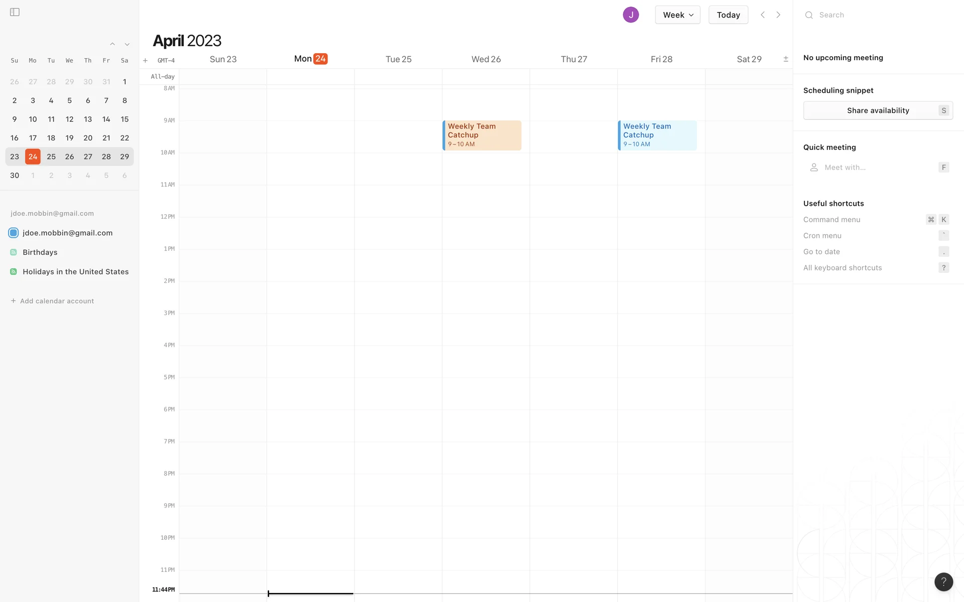Click the Meet with... input field

tap(874, 168)
